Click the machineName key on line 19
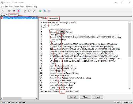Screen dimensions: 133x104 pyautogui.click(x=61, y=66)
